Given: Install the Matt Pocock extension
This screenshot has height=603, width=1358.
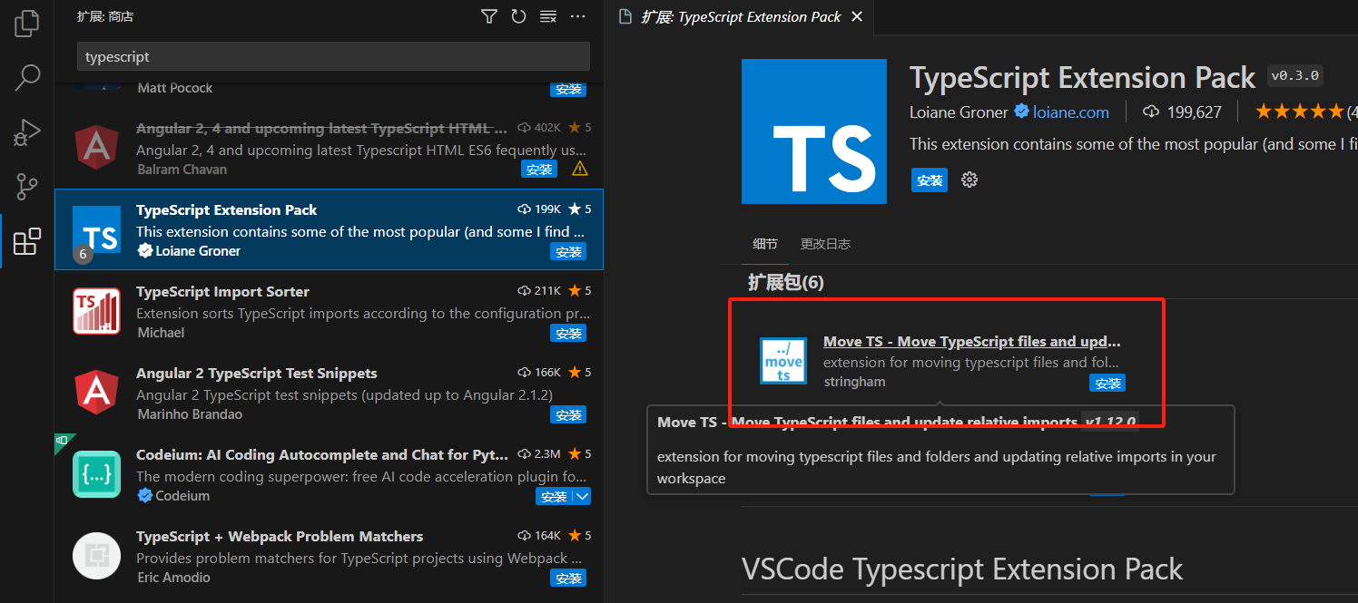Looking at the screenshot, I should pyautogui.click(x=568, y=89).
